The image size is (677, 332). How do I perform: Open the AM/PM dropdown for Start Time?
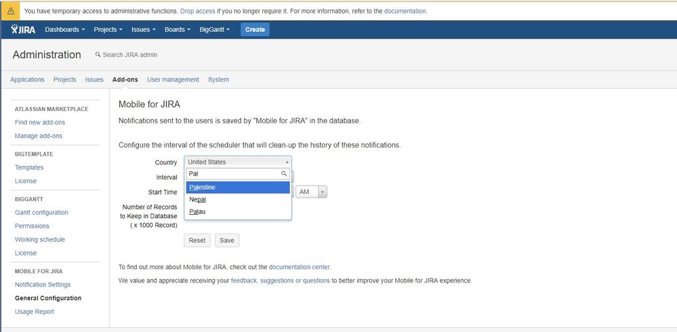pyautogui.click(x=311, y=192)
